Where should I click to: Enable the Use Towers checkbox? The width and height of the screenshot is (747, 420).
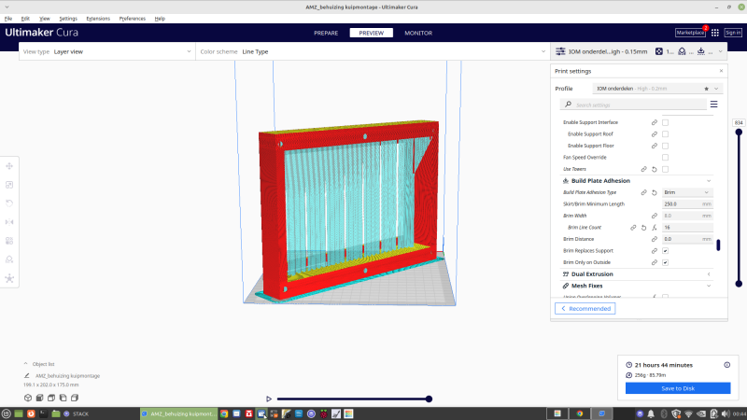[x=666, y=169]
